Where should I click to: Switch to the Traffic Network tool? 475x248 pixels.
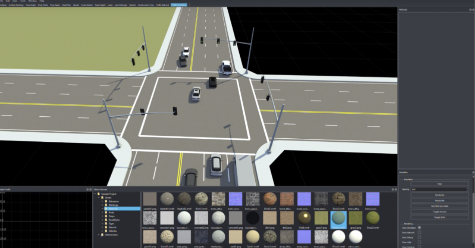(162, 5)
